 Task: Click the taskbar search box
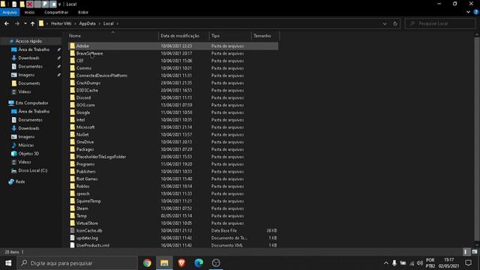tap(77, 263)
